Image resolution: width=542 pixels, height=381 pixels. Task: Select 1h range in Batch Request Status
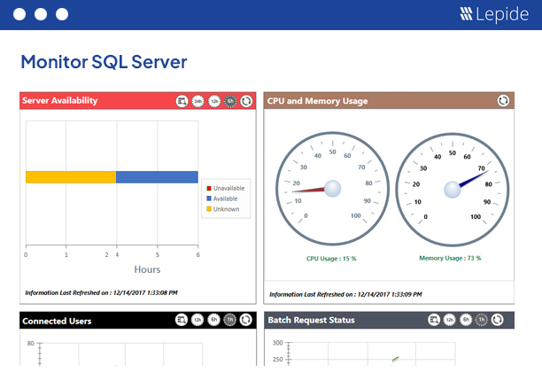tap(482, 320)
